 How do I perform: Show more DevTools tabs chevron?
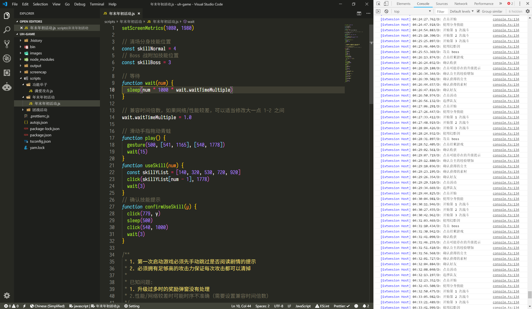pos(501,4)
